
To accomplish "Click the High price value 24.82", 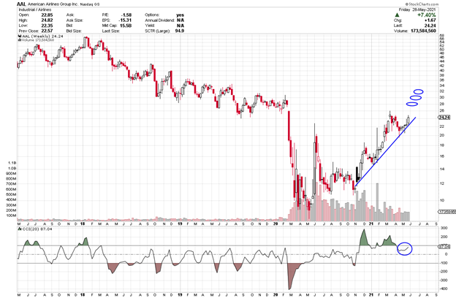I will (x=47, y=20).
